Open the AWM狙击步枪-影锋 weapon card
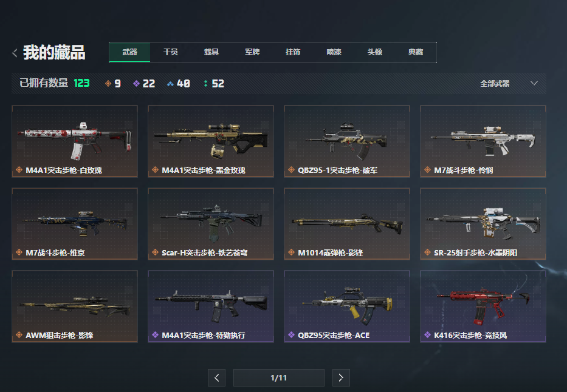The width and height of the screenshot is (567, 392). point(75,306)
